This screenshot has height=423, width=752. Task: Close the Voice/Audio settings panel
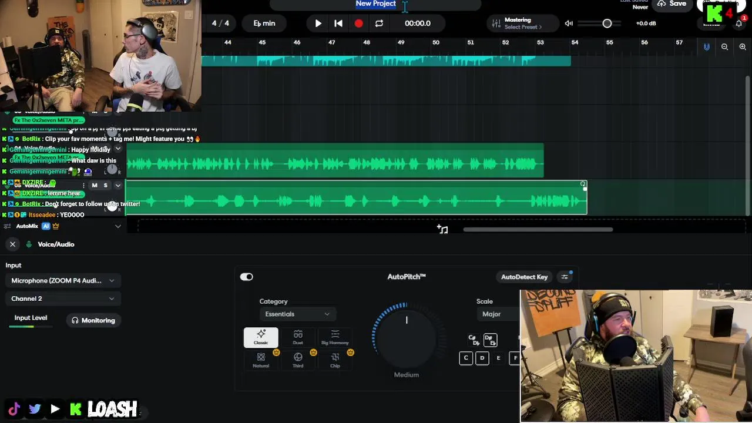tap(12, 244)
